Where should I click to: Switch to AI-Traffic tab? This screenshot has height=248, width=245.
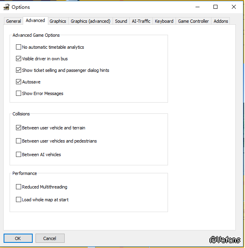[141, 21]
